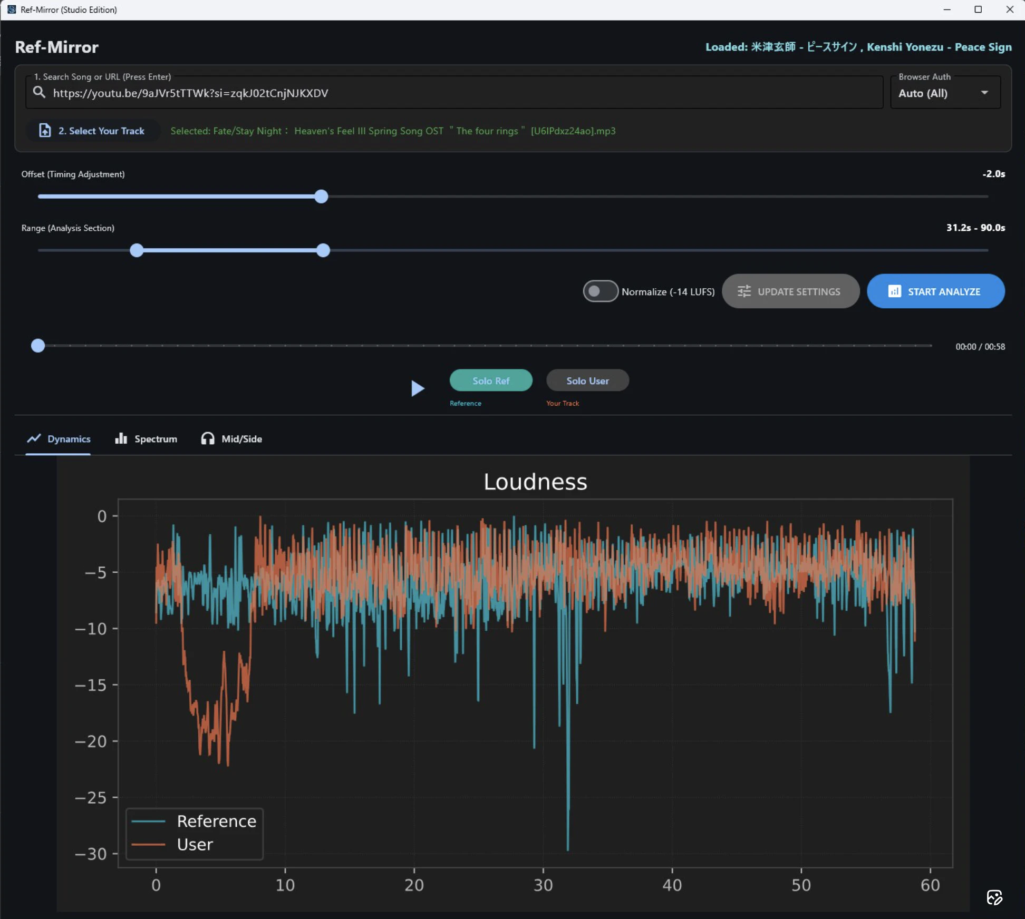The width and height of the screenshot is (1025, 919).
Task: Click the Dynamics tab line-chart icon
Action: tap(34, 438)
